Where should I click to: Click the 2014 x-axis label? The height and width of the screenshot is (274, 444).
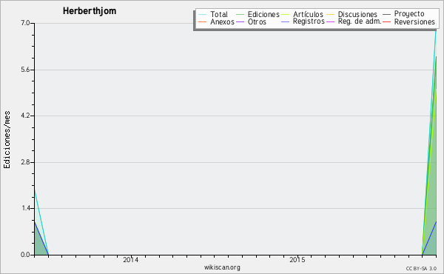click(130, 260)
